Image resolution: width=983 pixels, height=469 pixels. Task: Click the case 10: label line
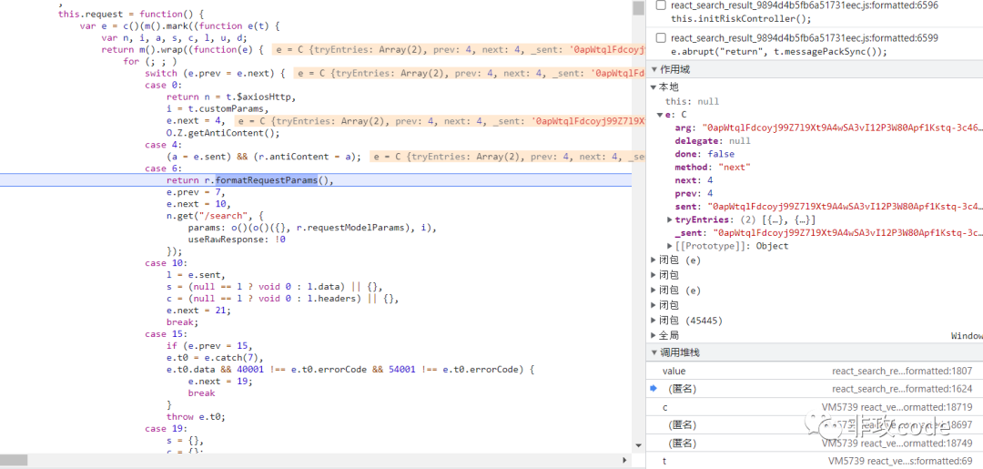(166, 263)
